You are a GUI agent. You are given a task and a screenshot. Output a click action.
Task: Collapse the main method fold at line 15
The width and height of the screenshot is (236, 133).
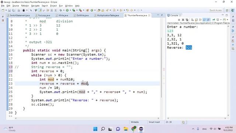14,50
